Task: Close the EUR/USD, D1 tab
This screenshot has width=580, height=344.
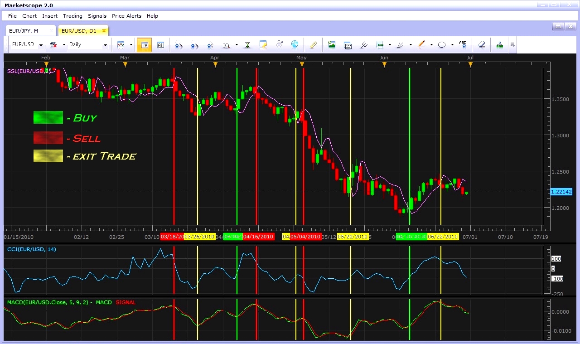Action: coord(104,31)
